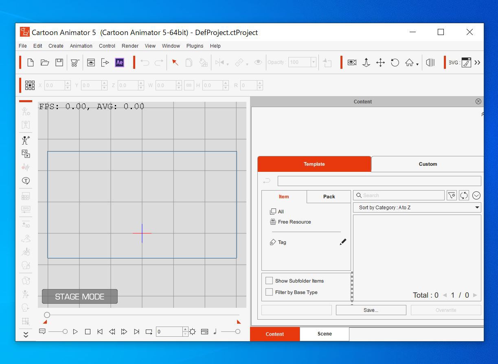This screenshot has width=498, height=364.
Task: Click the refresh circular arrows icon in Content
Action: (x=464, y=195)
